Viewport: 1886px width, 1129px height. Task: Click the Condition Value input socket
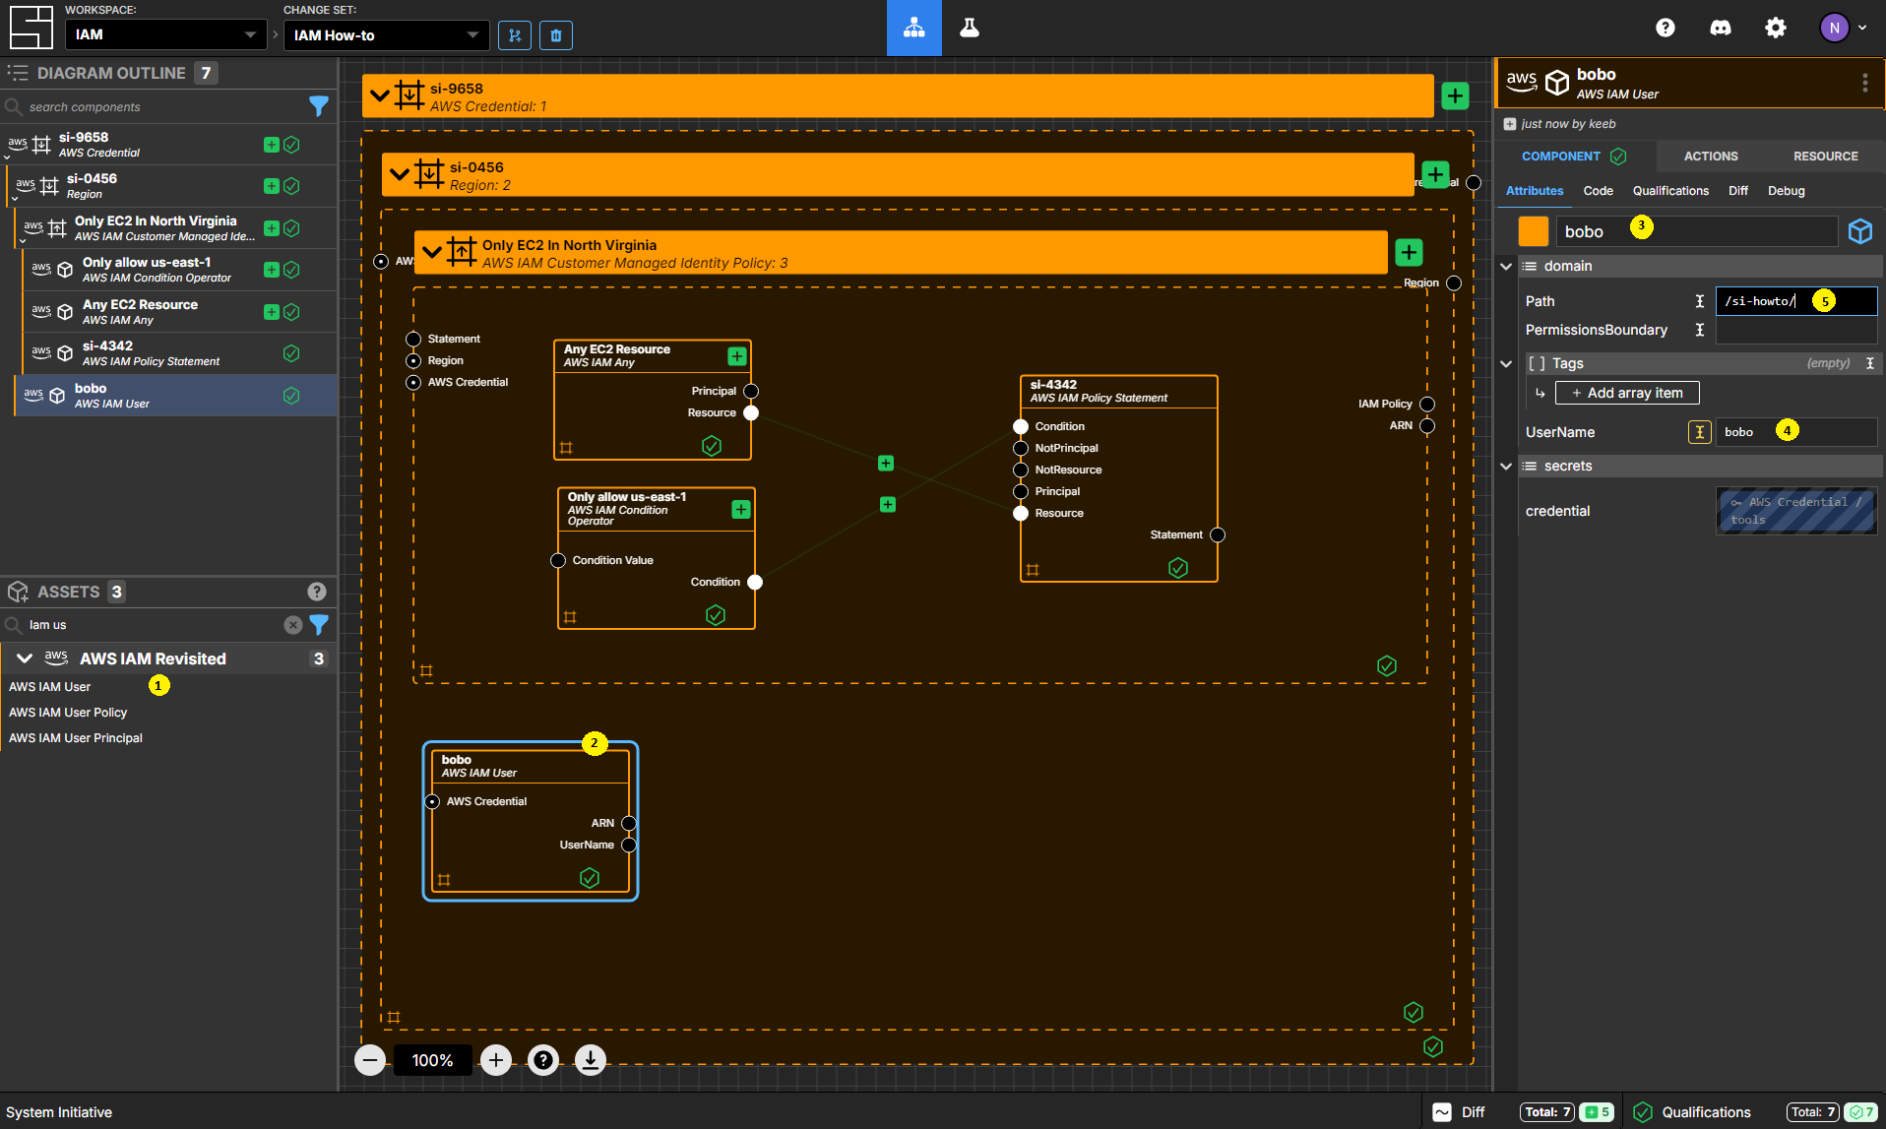(x=558, y=561)
